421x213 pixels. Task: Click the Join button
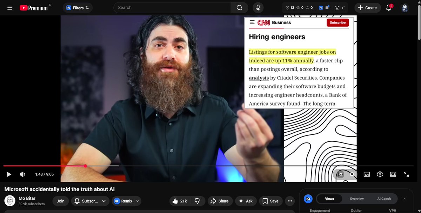[x=61, y=201]
